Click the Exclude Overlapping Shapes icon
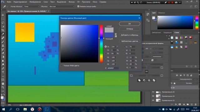This screenshot has width=200, height=112. coord(154,80)
